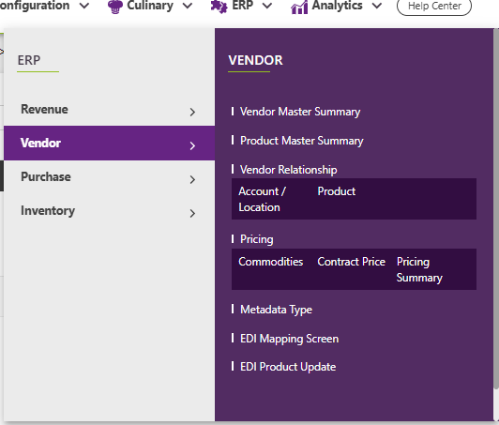The width and height of the screenshot is (499, 425).
Task: Open the Configuration dropdown chevron
Action: (84, 6)
